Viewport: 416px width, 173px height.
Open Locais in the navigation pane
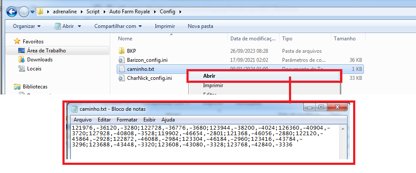(34, 69)
